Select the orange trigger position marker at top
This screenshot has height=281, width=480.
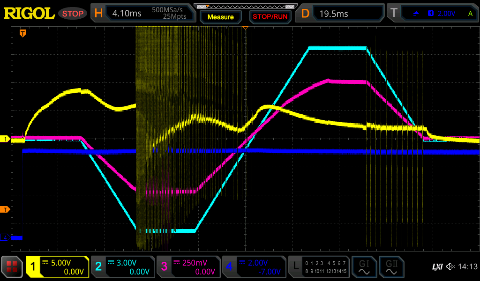click(22, 33)
